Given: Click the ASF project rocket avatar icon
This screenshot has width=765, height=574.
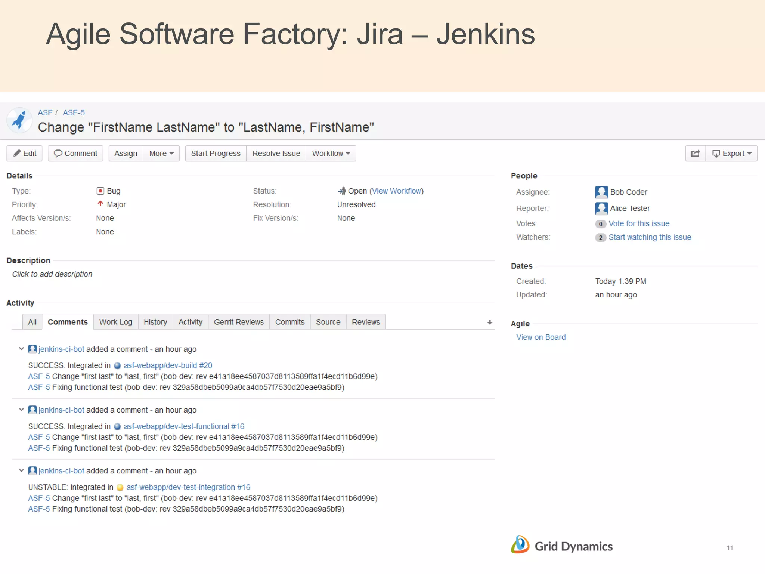Looking at the screenshot, I should click(x=19, y=120).
